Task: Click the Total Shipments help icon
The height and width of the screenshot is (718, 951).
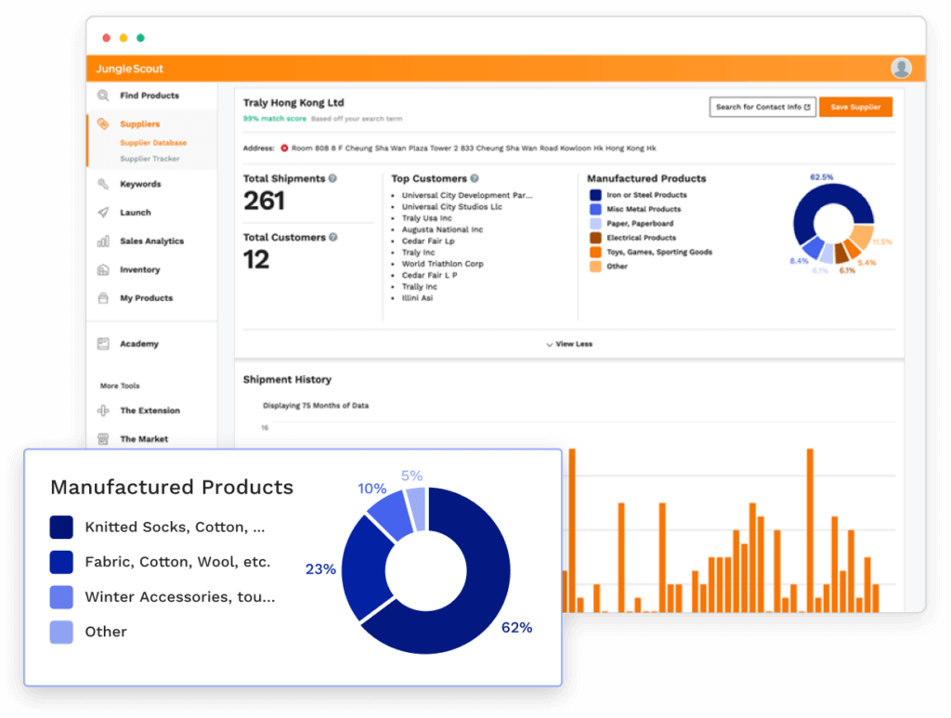Action: (x=332, y=178)
